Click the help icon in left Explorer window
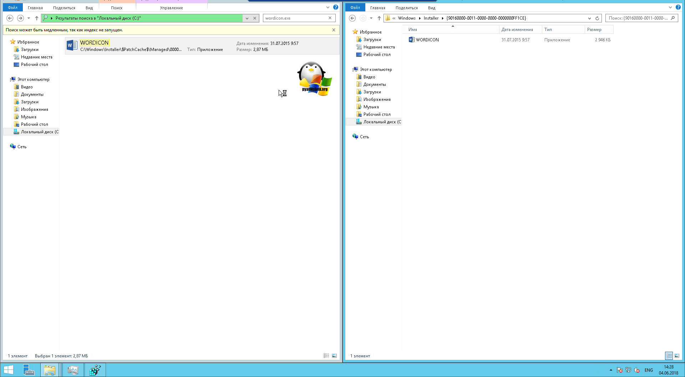The width and height of the screenshot is (685, 377). tap(335, 7)
